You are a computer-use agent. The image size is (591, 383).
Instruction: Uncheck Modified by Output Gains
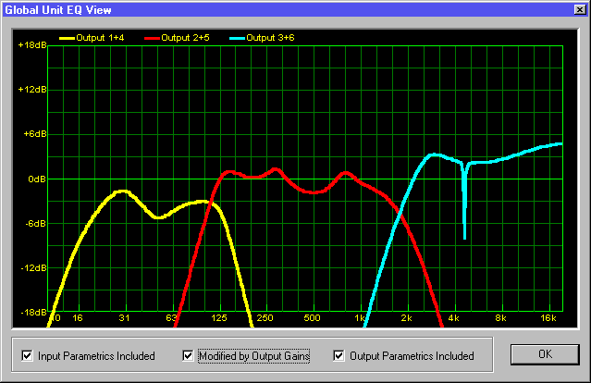[189, 355]
